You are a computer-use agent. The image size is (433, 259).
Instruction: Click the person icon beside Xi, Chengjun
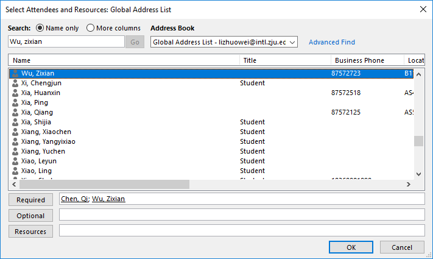point(15,83)
